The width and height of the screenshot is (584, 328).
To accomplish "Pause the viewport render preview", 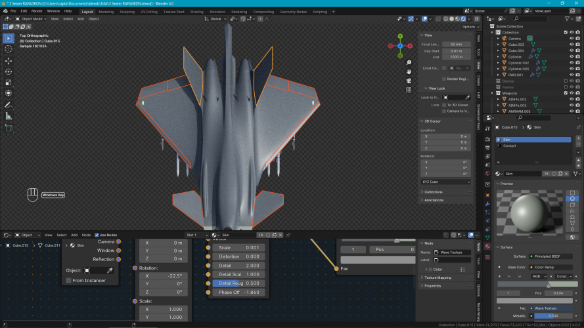I will [x=477, y=18].
